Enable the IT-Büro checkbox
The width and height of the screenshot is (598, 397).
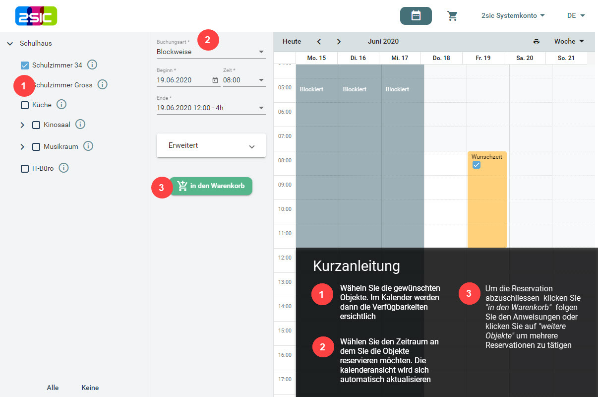point(25,169)
